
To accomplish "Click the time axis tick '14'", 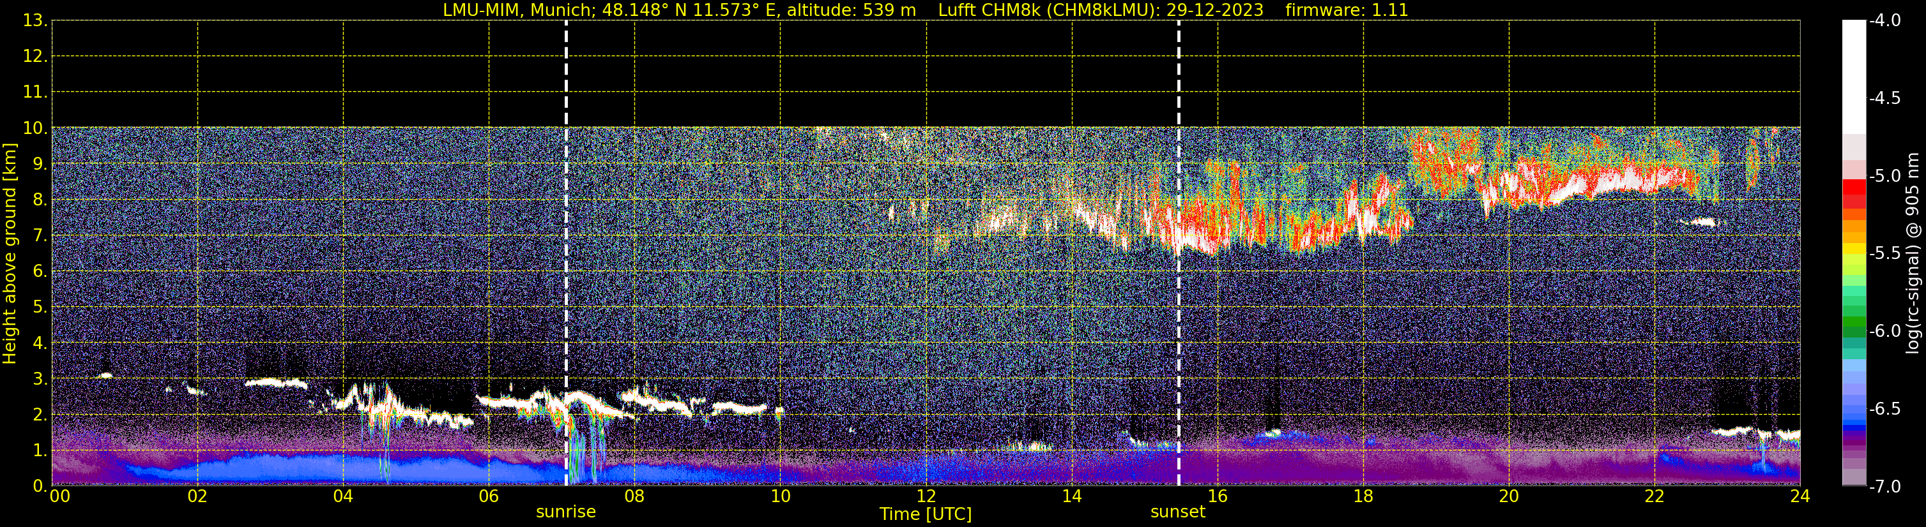I will 1072,496.
